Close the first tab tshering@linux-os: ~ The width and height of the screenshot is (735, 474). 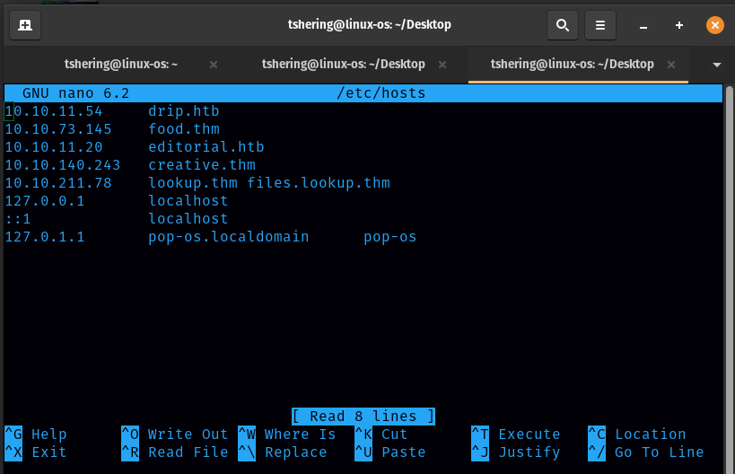(214, 65)
